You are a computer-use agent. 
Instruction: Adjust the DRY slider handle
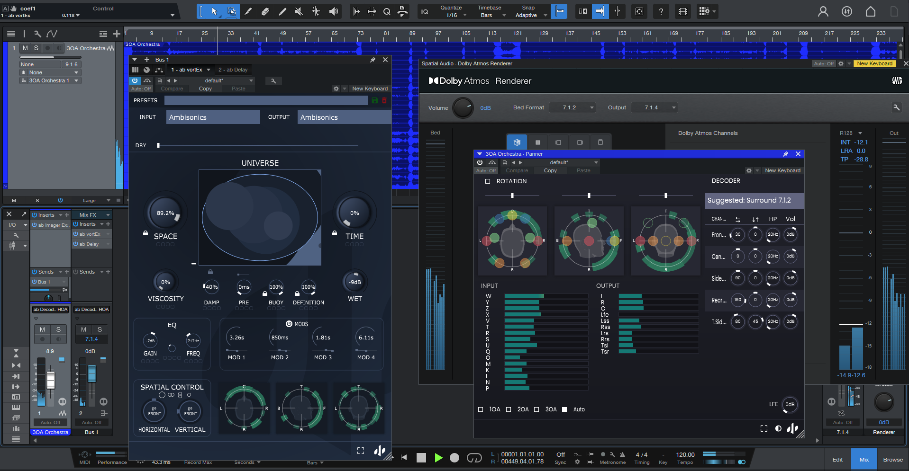tap(158, 145)
